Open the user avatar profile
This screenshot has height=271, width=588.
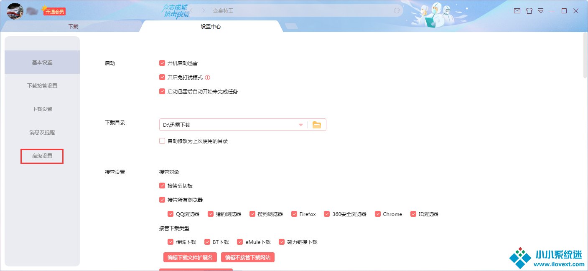(x=15, y=11)
